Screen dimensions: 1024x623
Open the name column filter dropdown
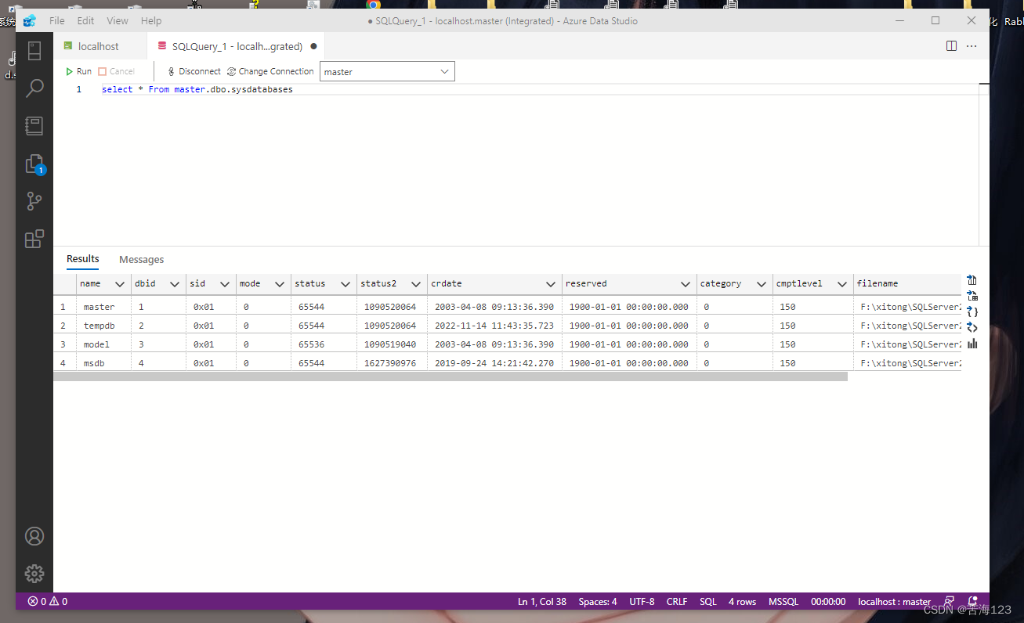click(120, 284)
